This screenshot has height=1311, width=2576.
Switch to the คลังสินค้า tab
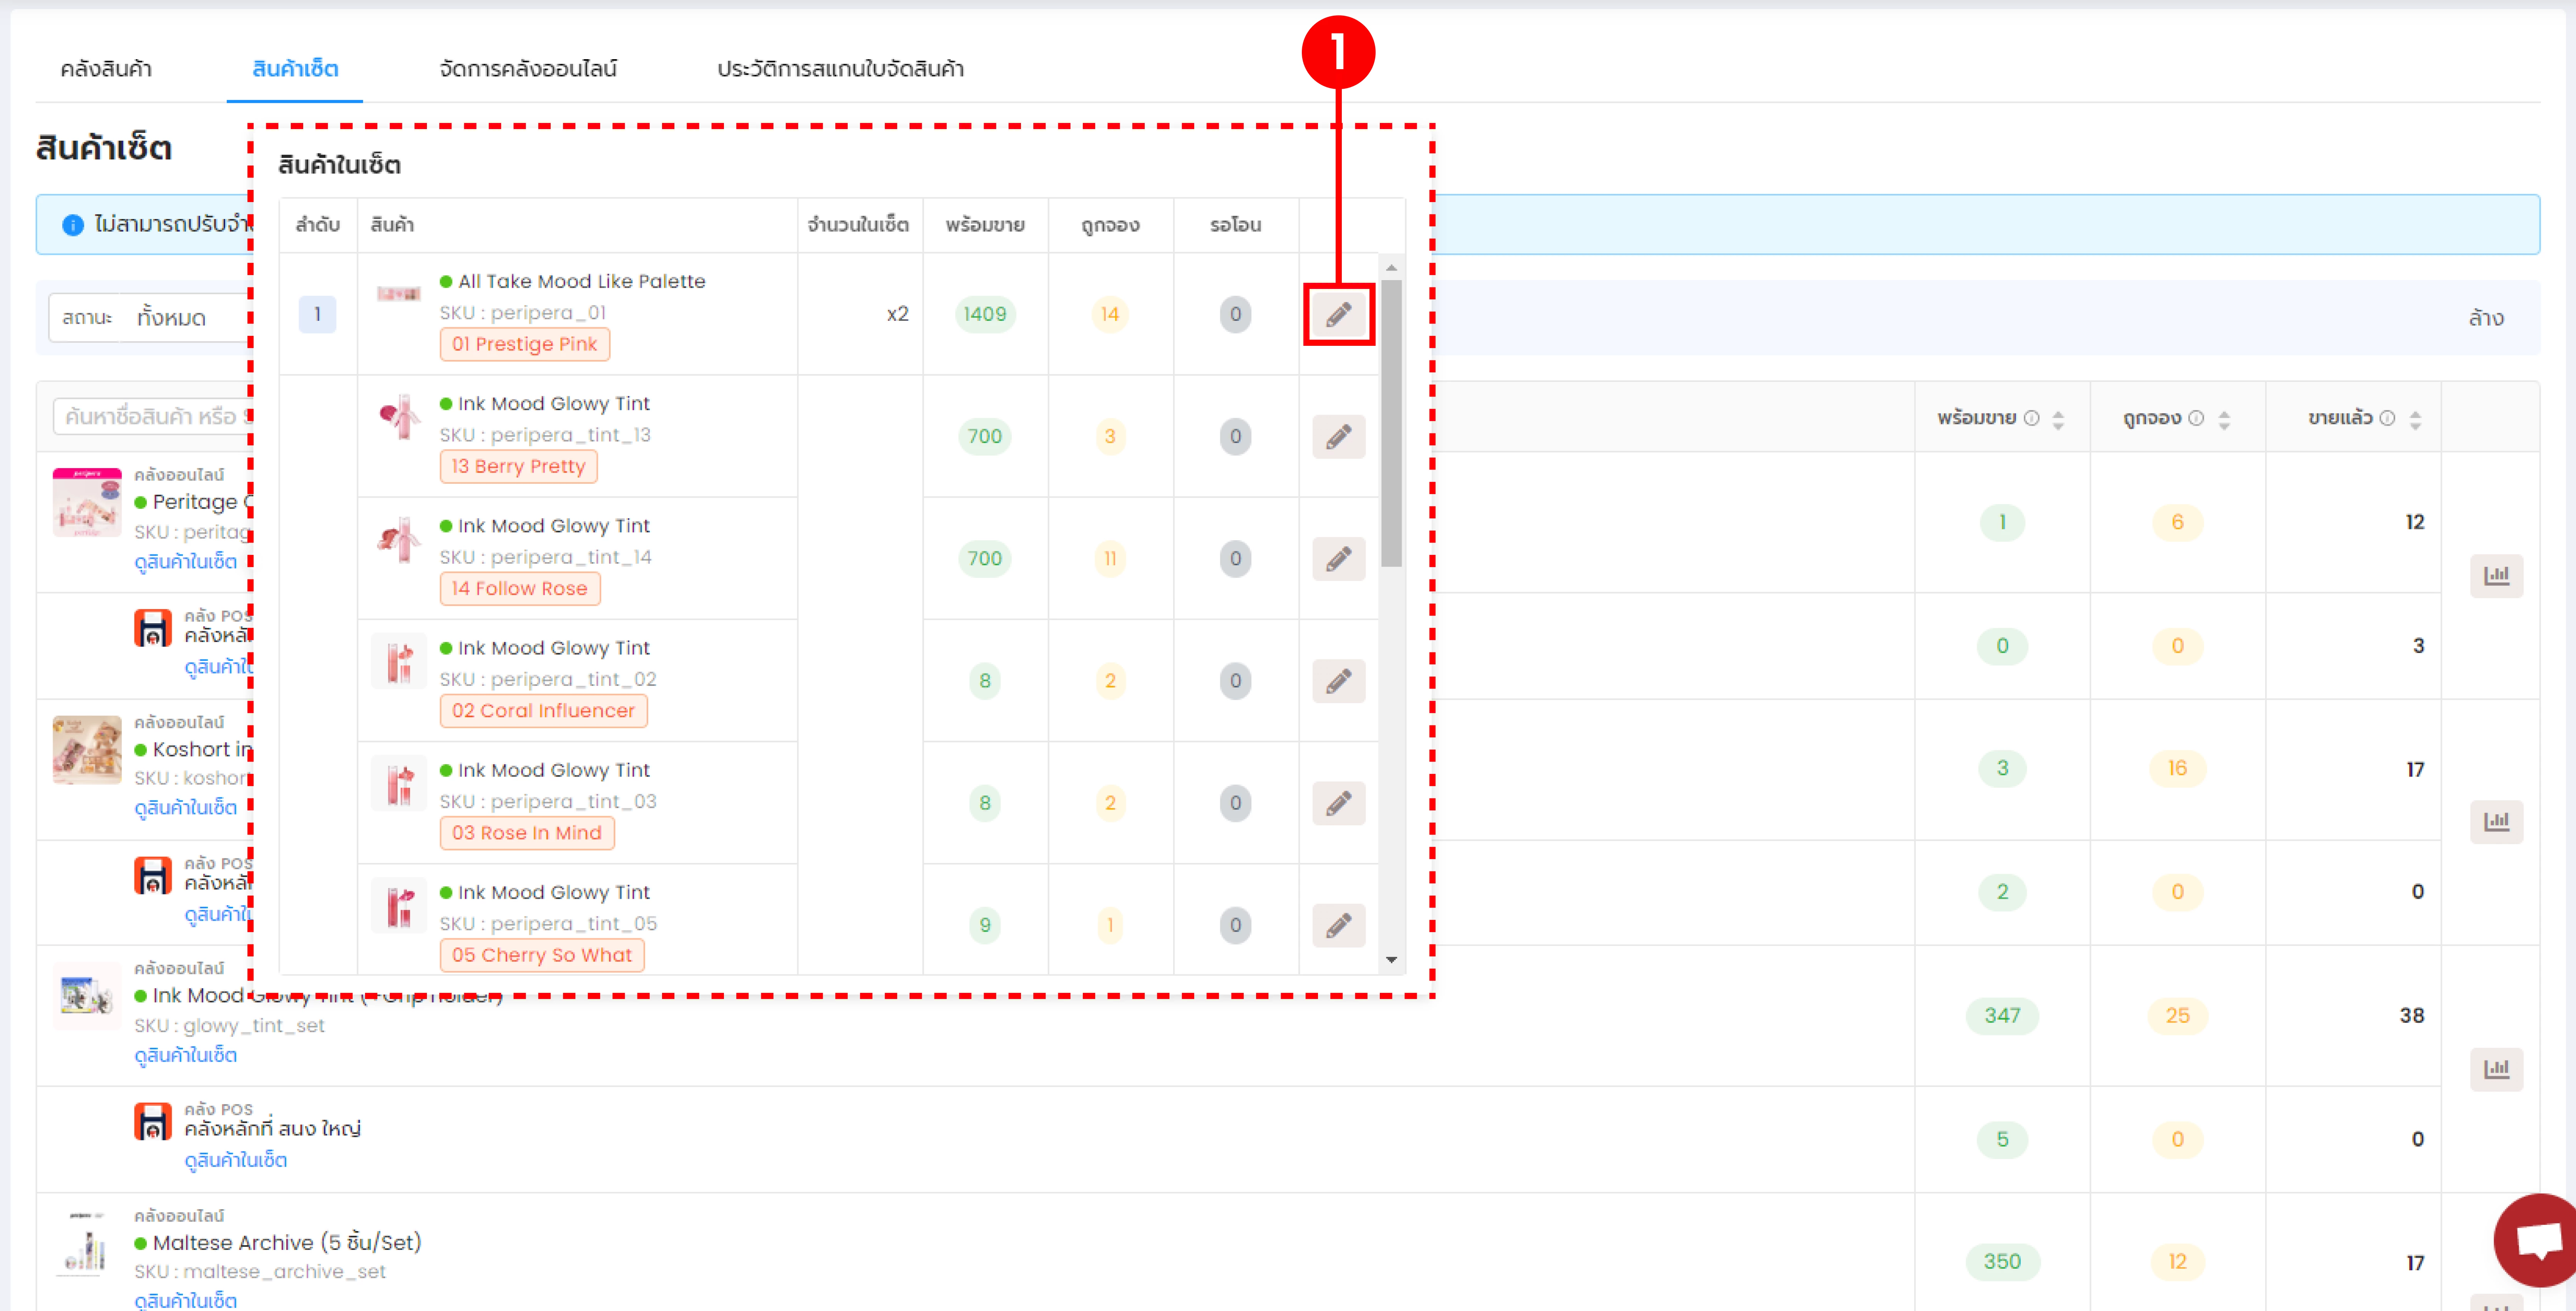[x=106, y=69]
